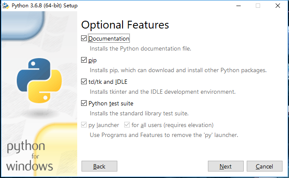Toggle the py launcher checkbox

[x=84, y=125]
